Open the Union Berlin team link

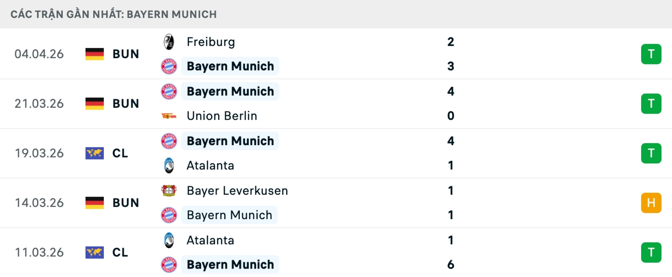222,116
